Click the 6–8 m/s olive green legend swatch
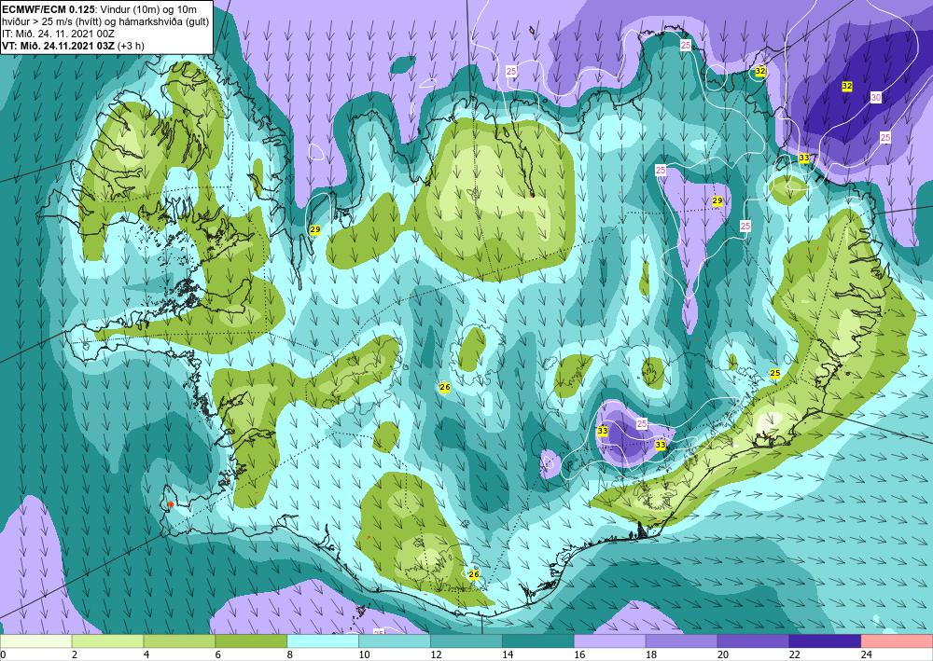 click(x=251, y=641)
